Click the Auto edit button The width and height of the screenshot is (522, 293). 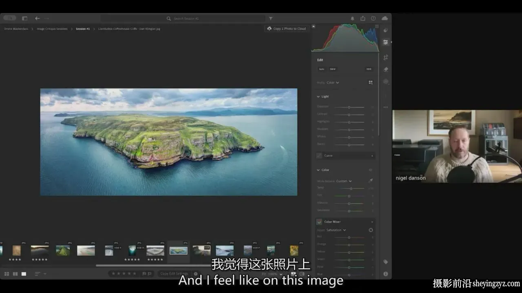coord(321,69)
